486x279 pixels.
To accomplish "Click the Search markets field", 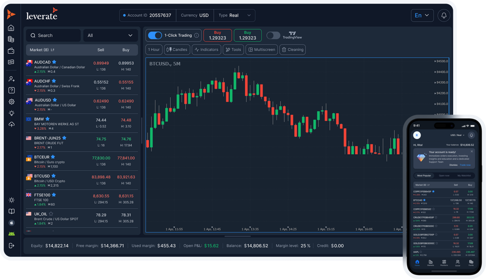I will (53, 36).
